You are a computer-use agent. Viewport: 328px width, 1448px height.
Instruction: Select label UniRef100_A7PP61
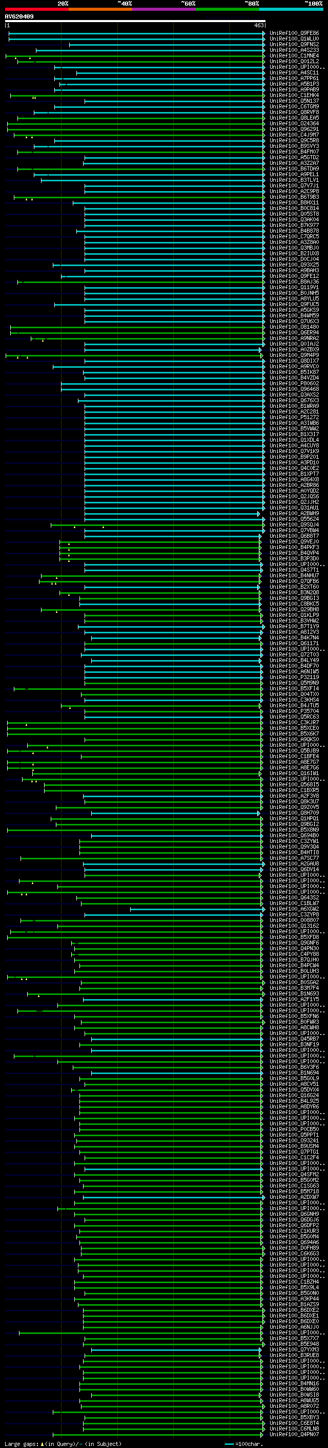pos(294,78)
